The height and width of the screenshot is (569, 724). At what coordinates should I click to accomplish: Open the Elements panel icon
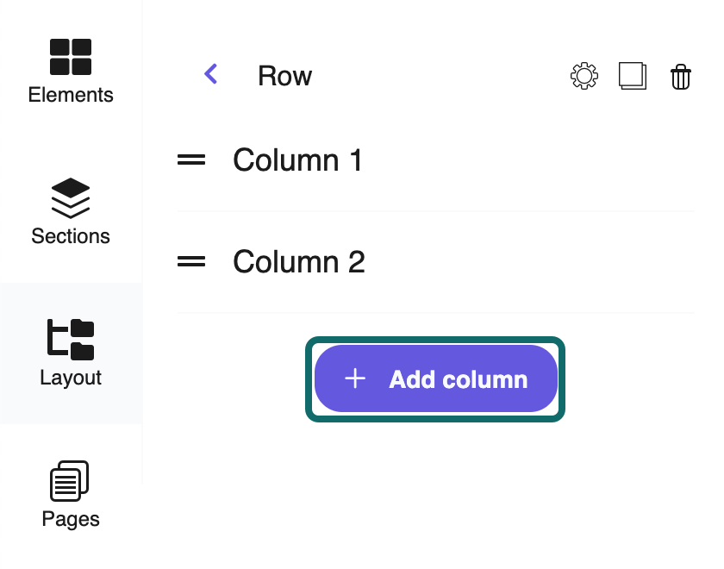71,57
